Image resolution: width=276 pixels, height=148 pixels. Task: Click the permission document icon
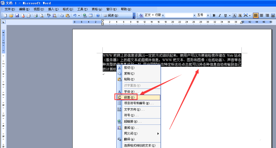tap(23, 15)
